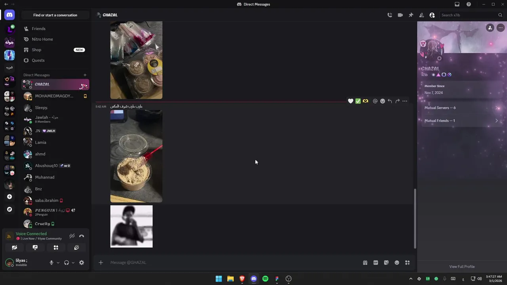
Task: Go to Nitro Home
Action: (x=55, y=39)
